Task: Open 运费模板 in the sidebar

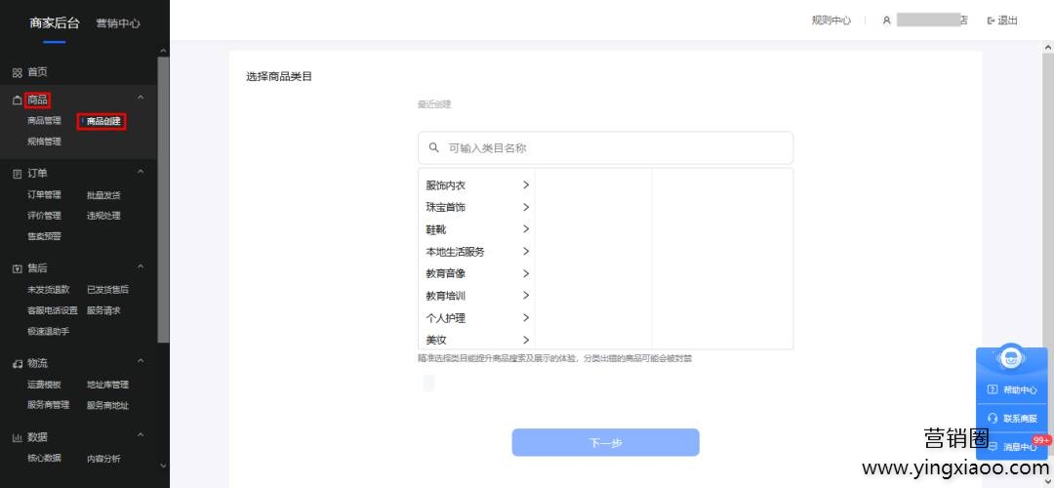Action: point(44,385)
